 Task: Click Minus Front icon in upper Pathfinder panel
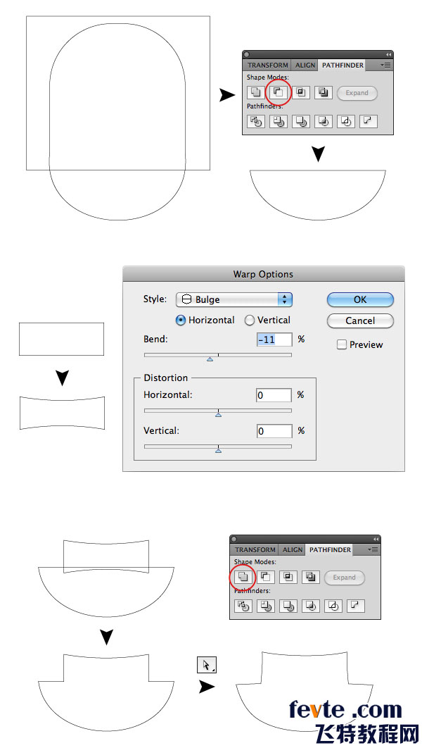pyautogui.click(x=279, y=92)
